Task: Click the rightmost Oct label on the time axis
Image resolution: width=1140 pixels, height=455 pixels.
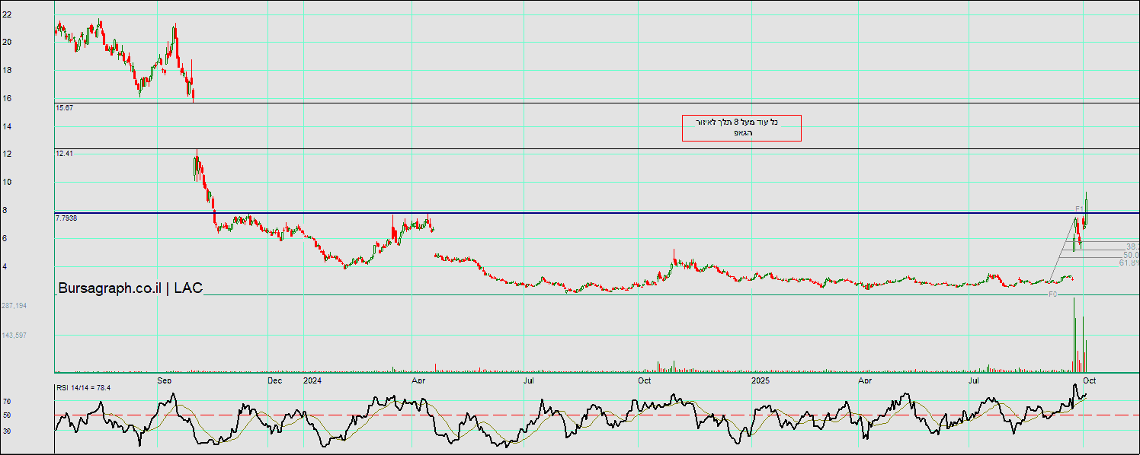Action: pyautogui.click(x=1089, y=379)
